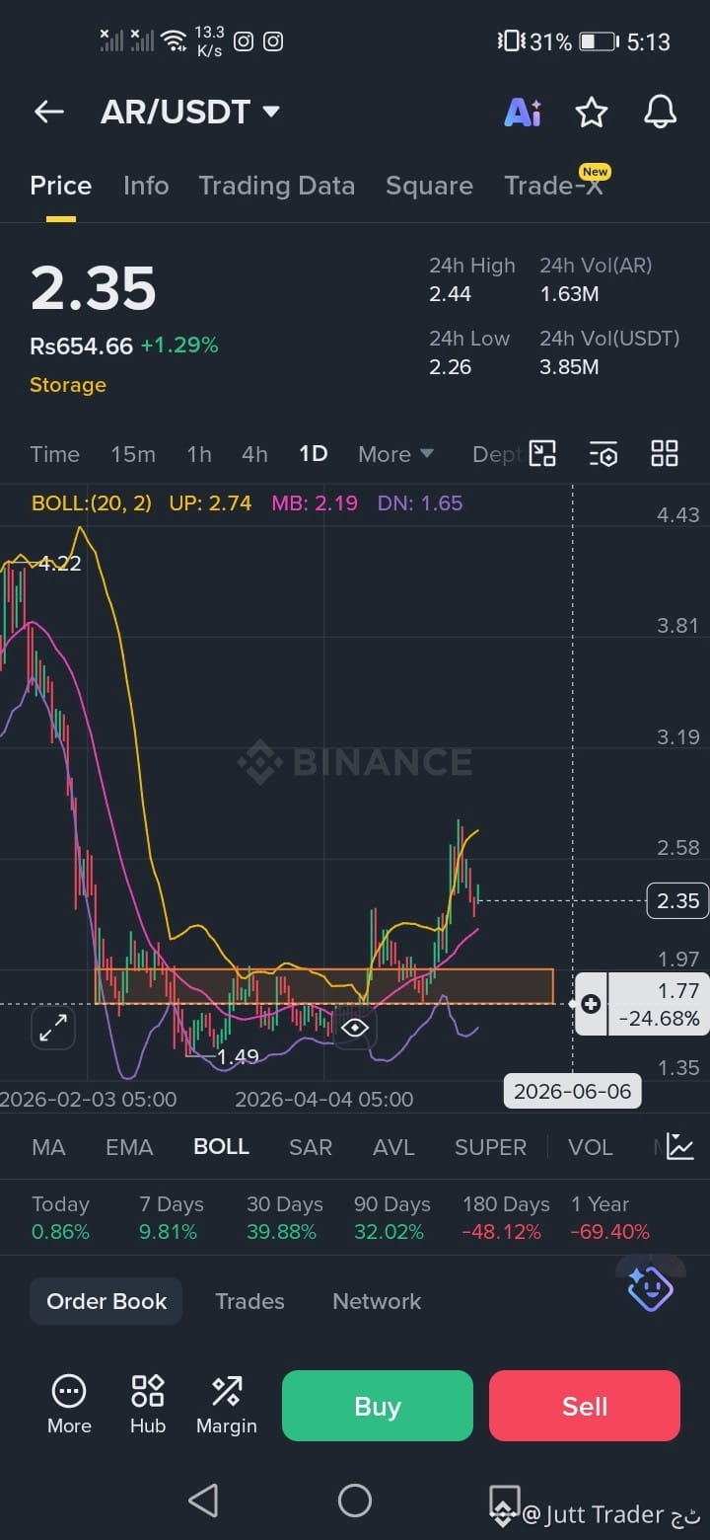Viewport: 710px width, 1540px height.
Task: Tap the plus icon on price marker
Action: click(x=591, y=1004)
